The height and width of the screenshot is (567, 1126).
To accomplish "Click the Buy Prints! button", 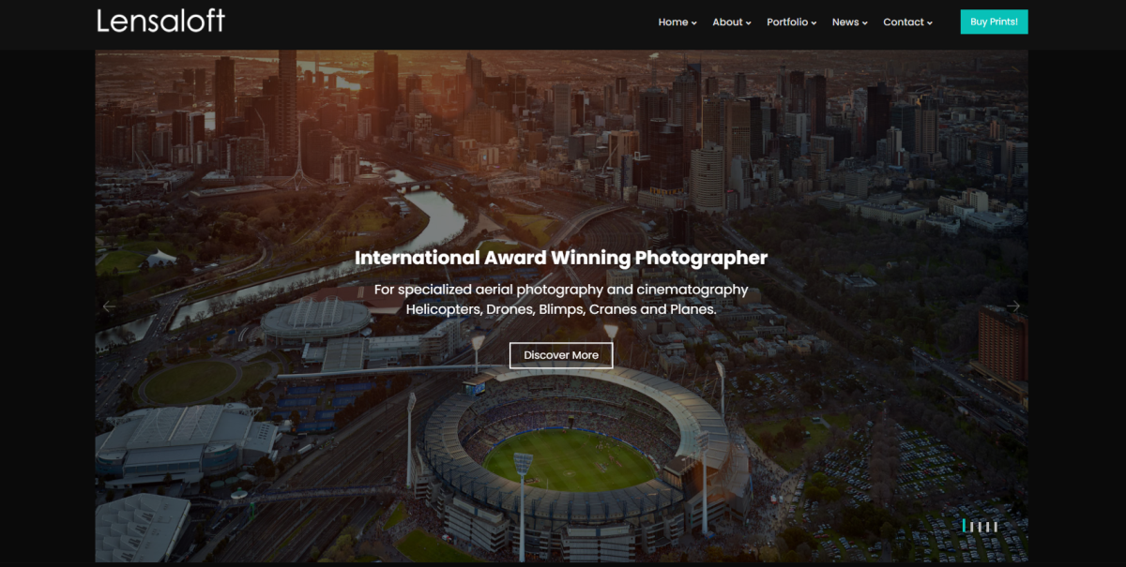I will tap(994, 22).
